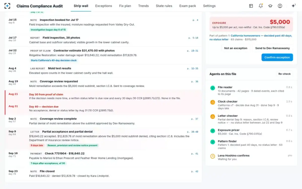This screenshot has width=302, height=189.
Task: Open page link p. 37 for coverage complete
Action: [195, 119]
